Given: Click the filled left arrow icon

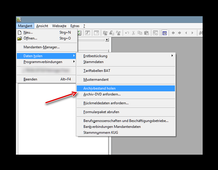Looking at the screenshot, I should [173, 33].
